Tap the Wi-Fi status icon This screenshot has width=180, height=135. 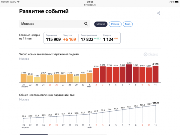19,2
